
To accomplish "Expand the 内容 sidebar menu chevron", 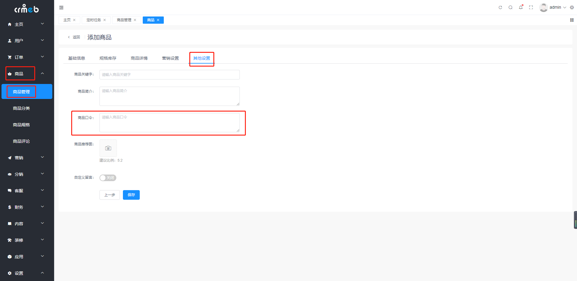I will coord(42,223).
